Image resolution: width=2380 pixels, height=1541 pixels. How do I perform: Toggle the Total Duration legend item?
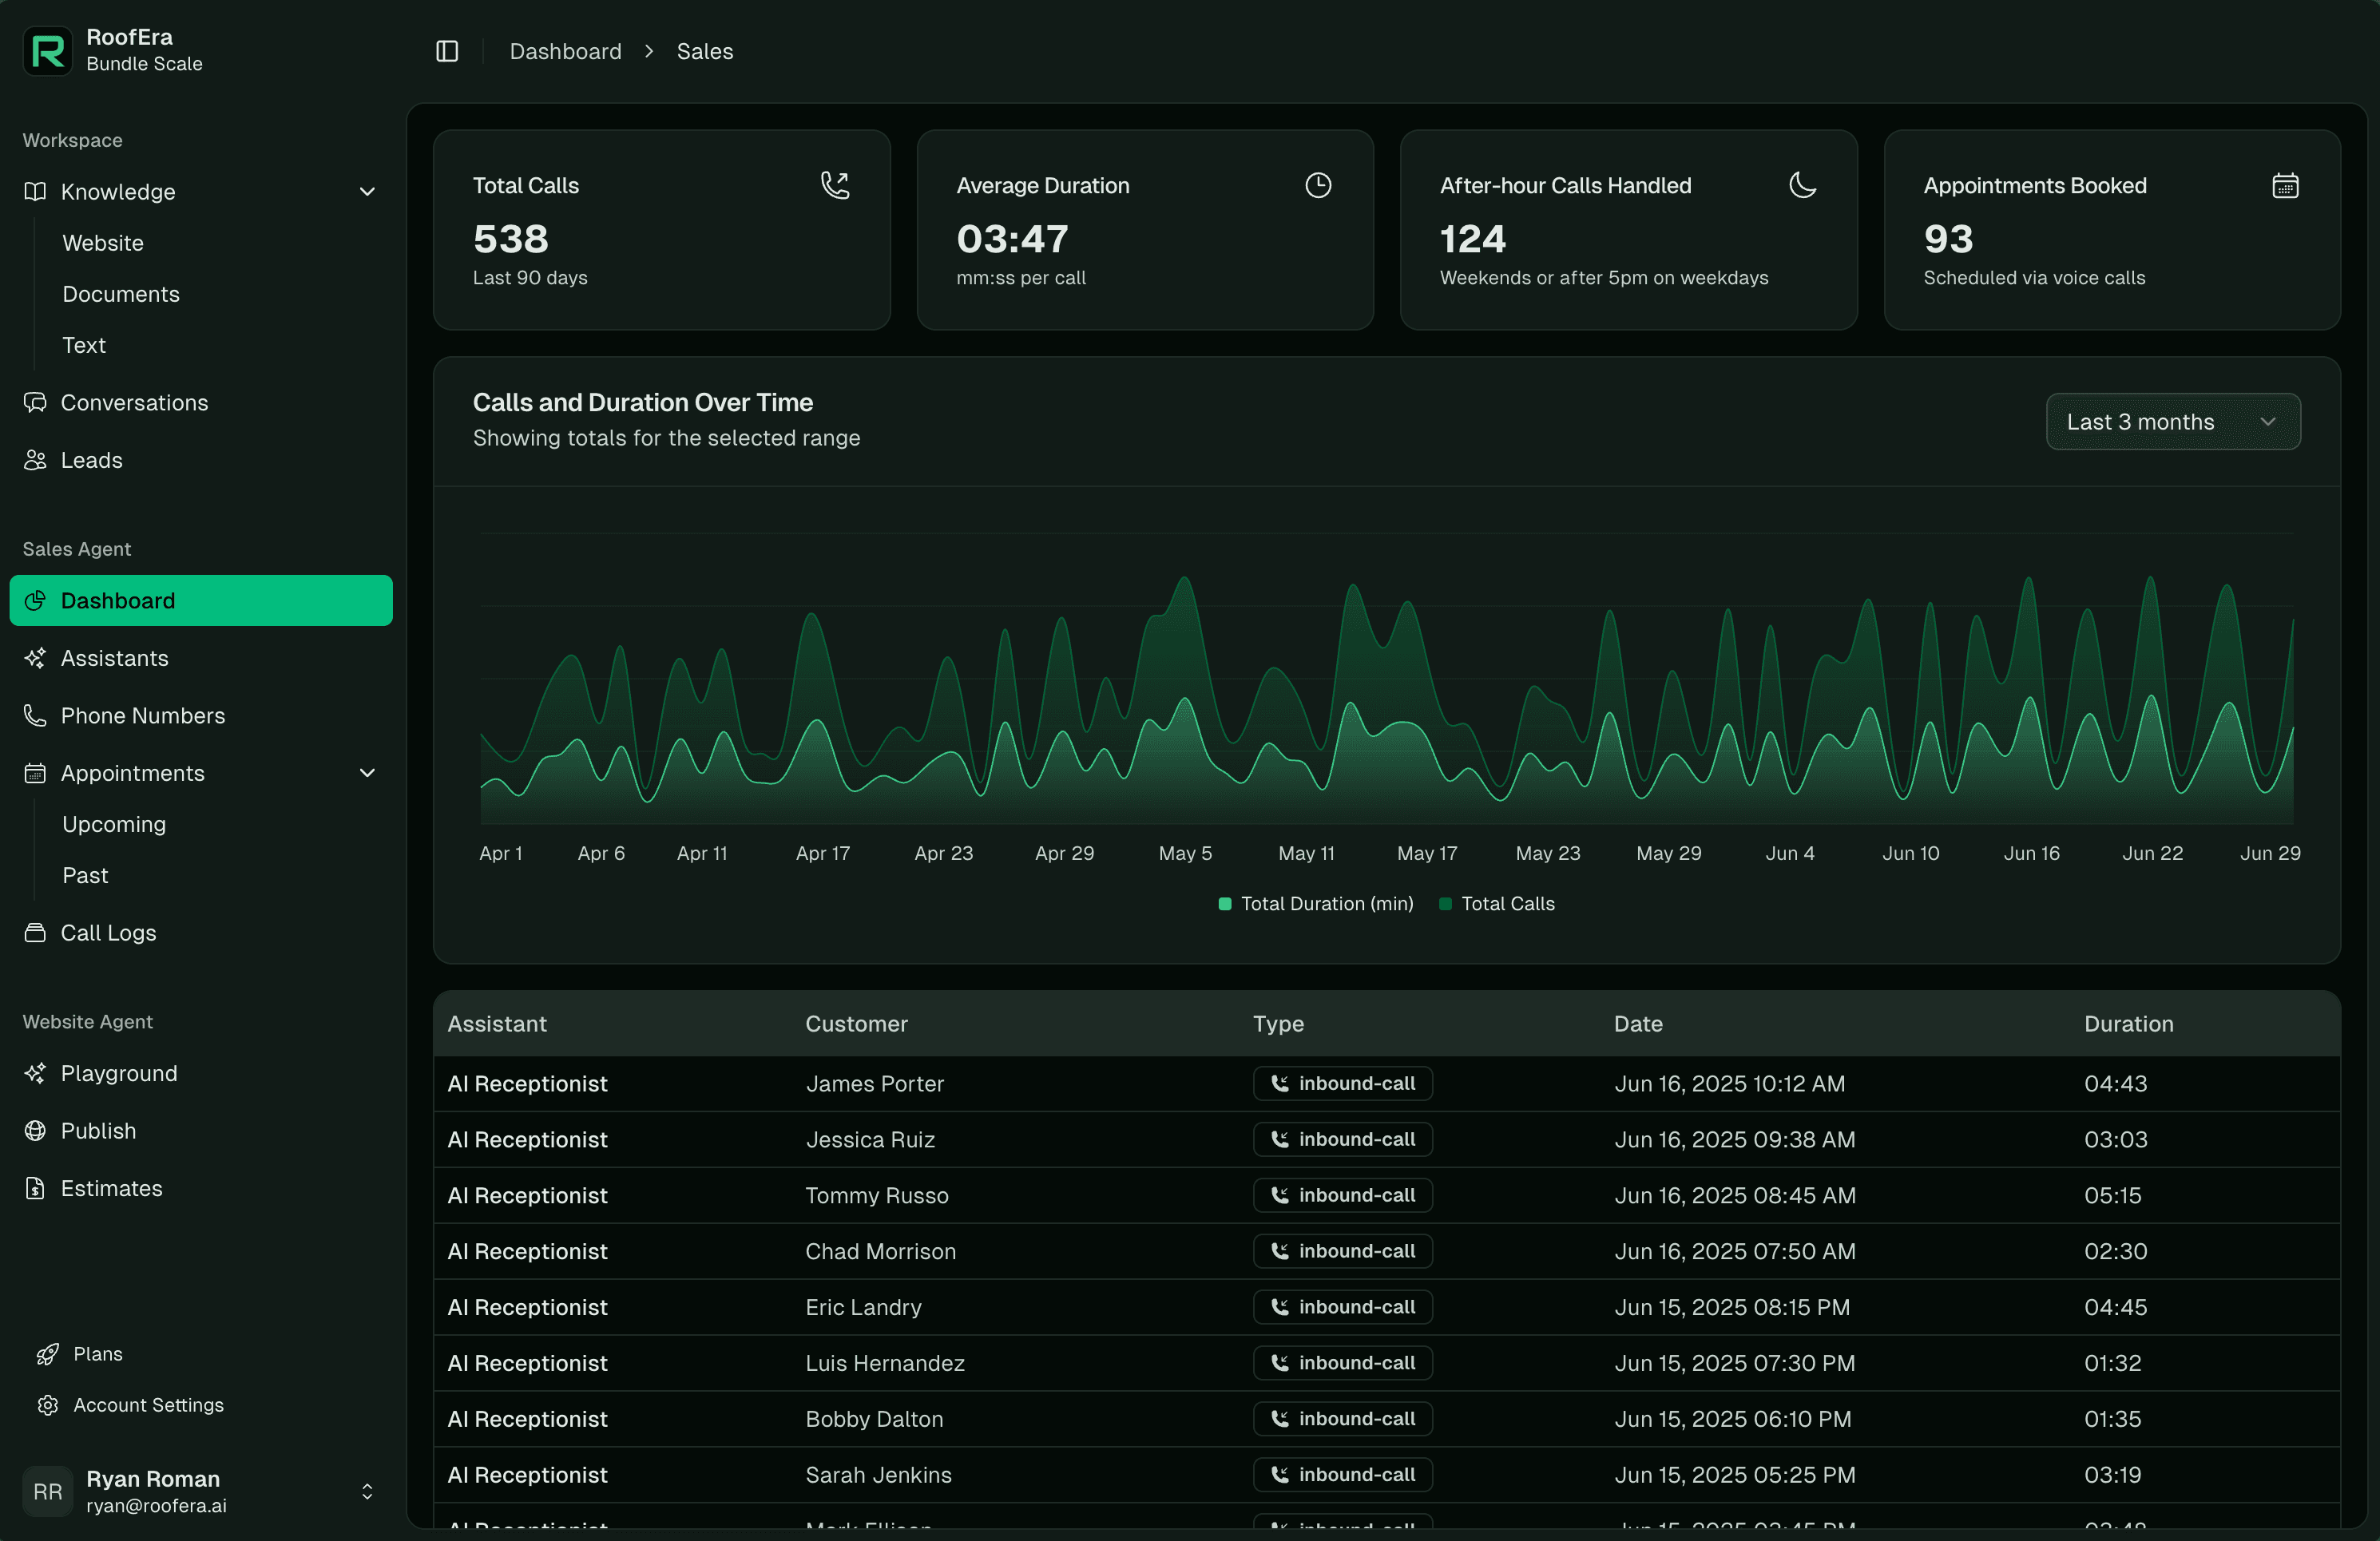(1315, 903)
